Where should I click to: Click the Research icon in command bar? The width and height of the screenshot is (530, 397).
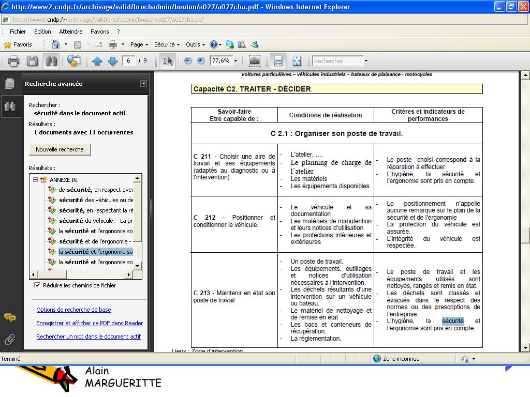pos(242,44)
